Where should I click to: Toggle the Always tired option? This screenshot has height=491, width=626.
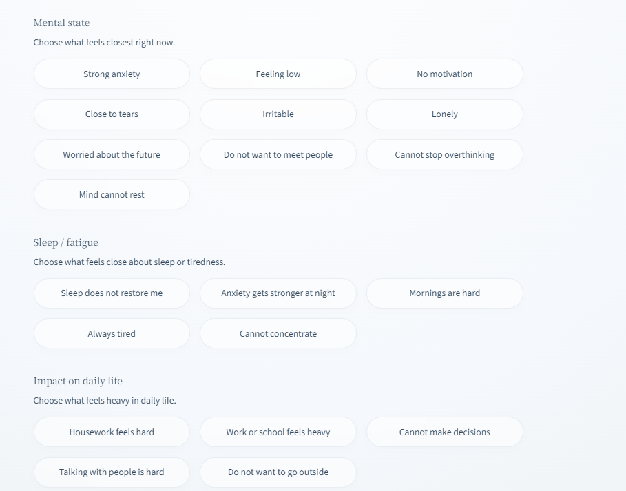pyautogui.click(x=112, y=333)
